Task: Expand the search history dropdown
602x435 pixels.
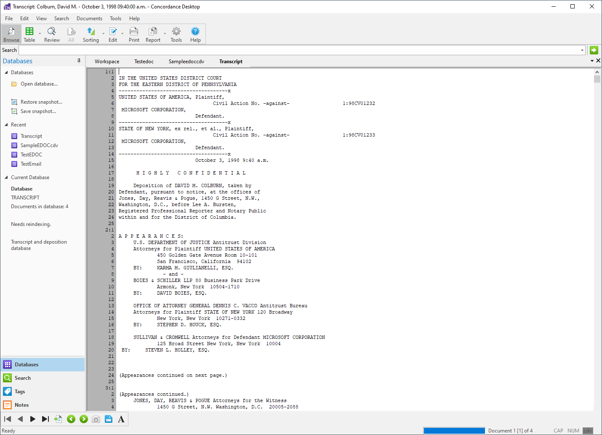Action: coord(582,50)
